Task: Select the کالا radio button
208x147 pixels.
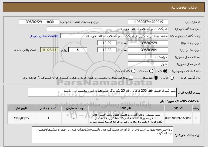Action: [165, 71]
